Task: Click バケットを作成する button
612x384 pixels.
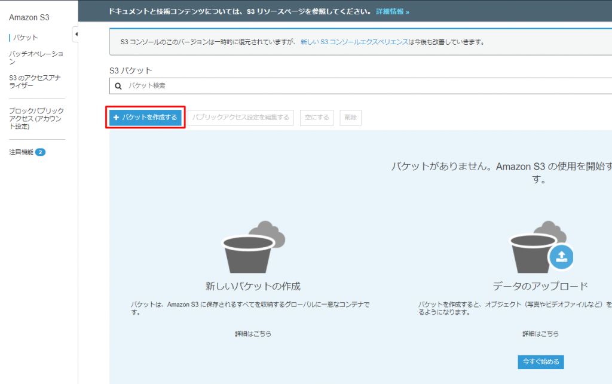Action: click(x=145, y=117)
